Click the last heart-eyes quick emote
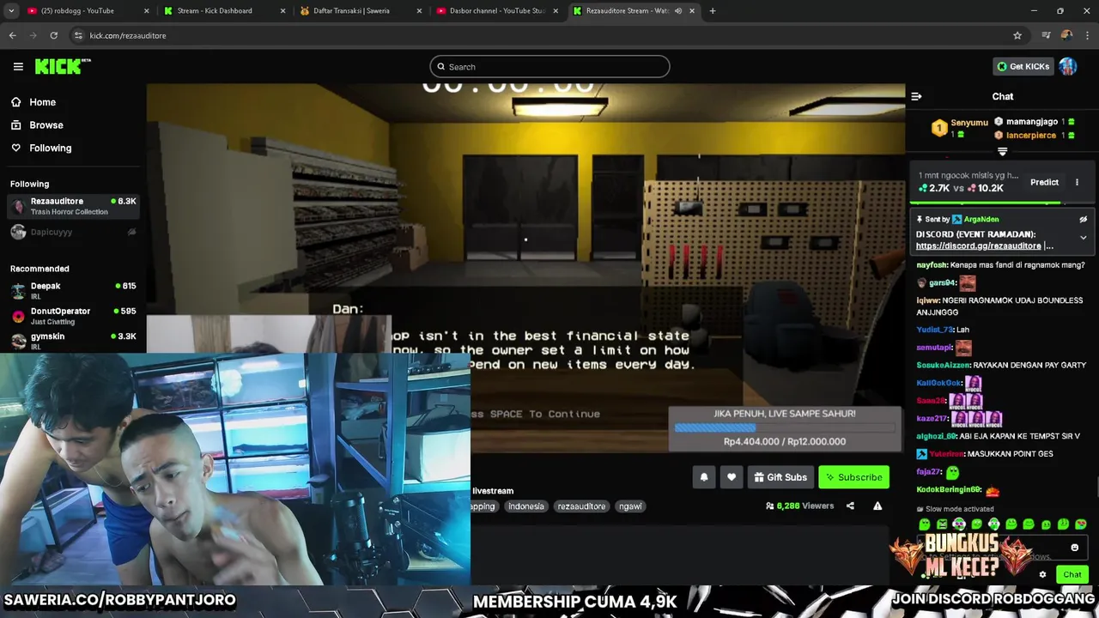The image size is (1099, 618). (1080, 524)
